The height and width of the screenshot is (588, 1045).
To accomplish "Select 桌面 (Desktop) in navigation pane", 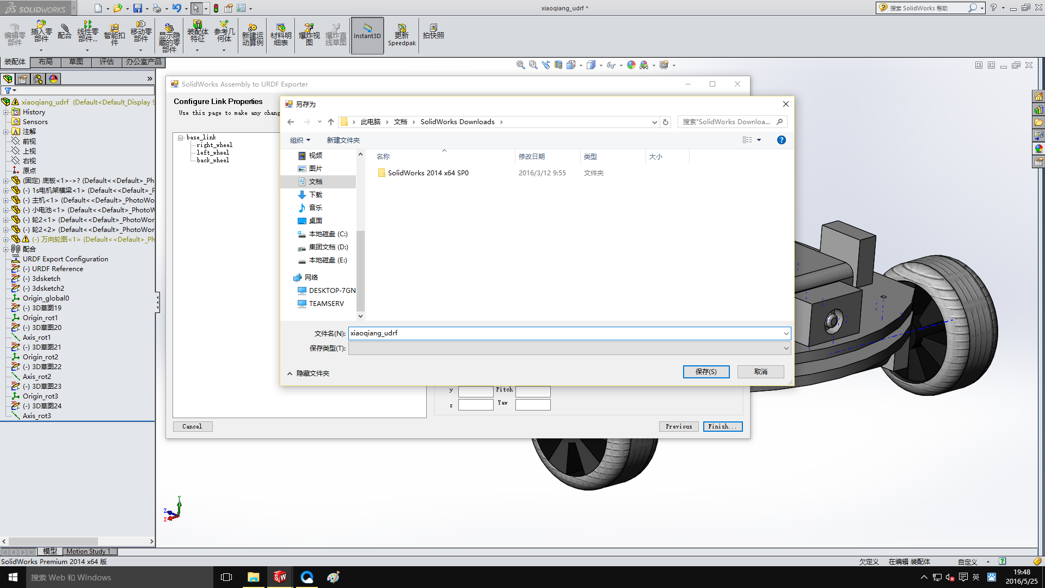I will [316, 221].
